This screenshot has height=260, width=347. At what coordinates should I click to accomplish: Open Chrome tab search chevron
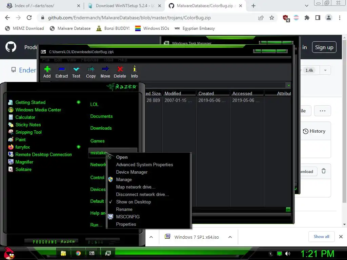[306, 6]
